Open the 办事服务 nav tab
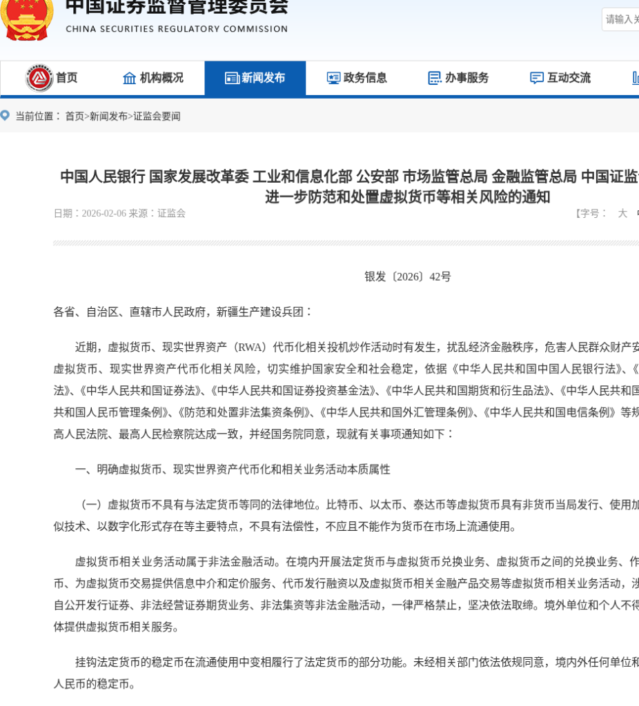Image resolution: width=639 pixels, height=706 pixels. [x=459, y=78]
